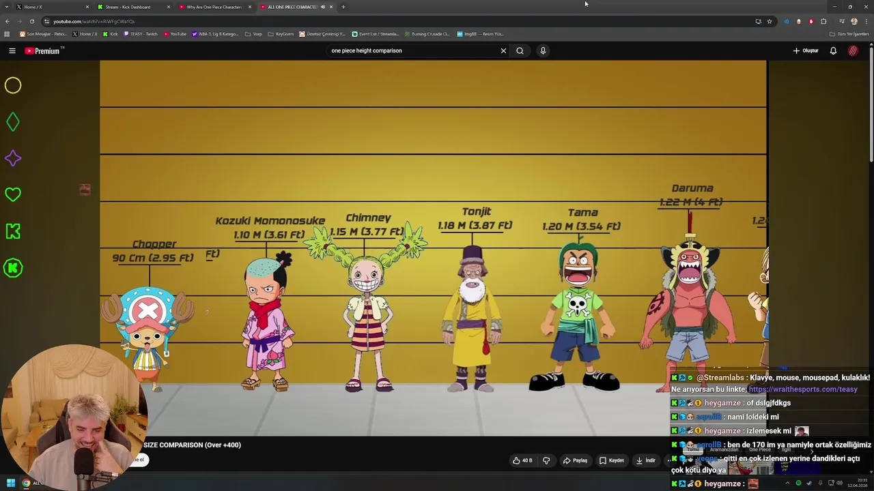Click the green heart overlay icon
874x491 pixels.
click(13, 194)
